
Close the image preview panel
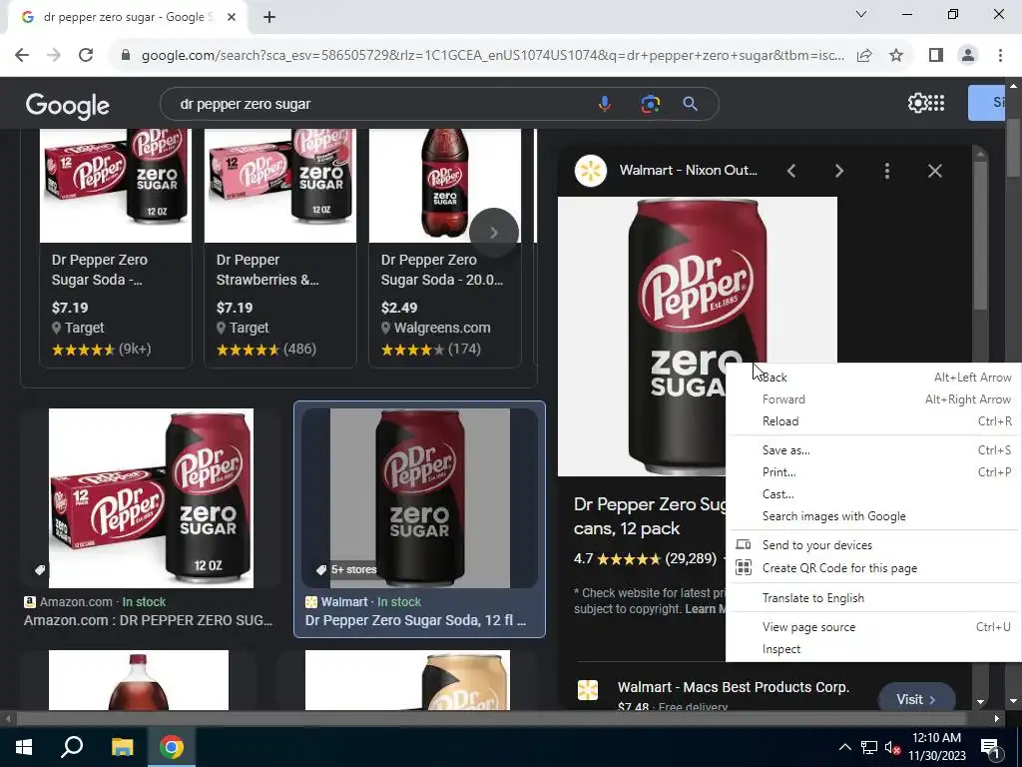click(934, 171)
